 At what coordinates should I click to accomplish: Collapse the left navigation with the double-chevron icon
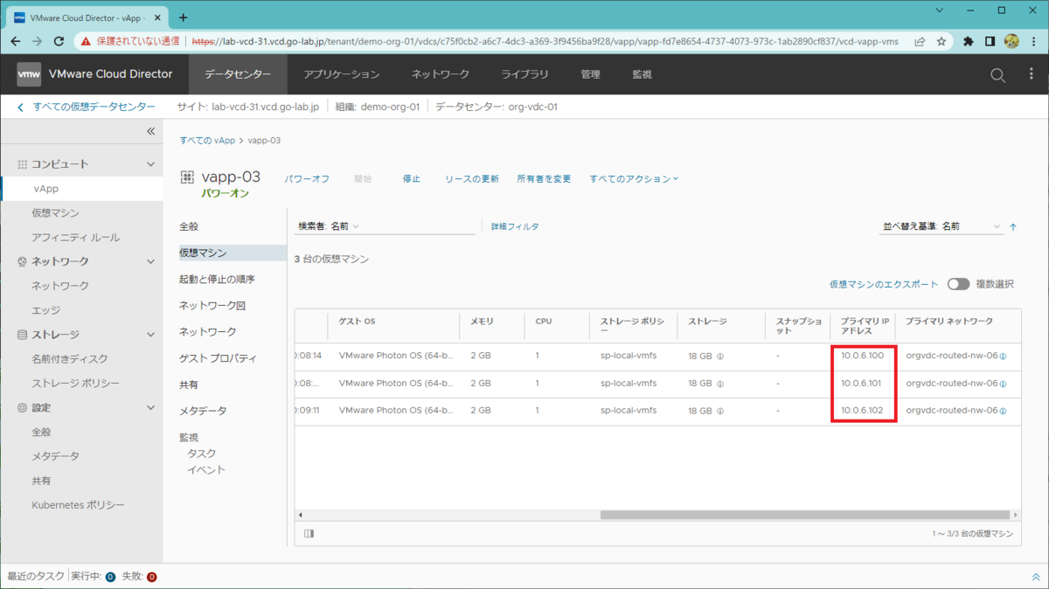[150, 130]
